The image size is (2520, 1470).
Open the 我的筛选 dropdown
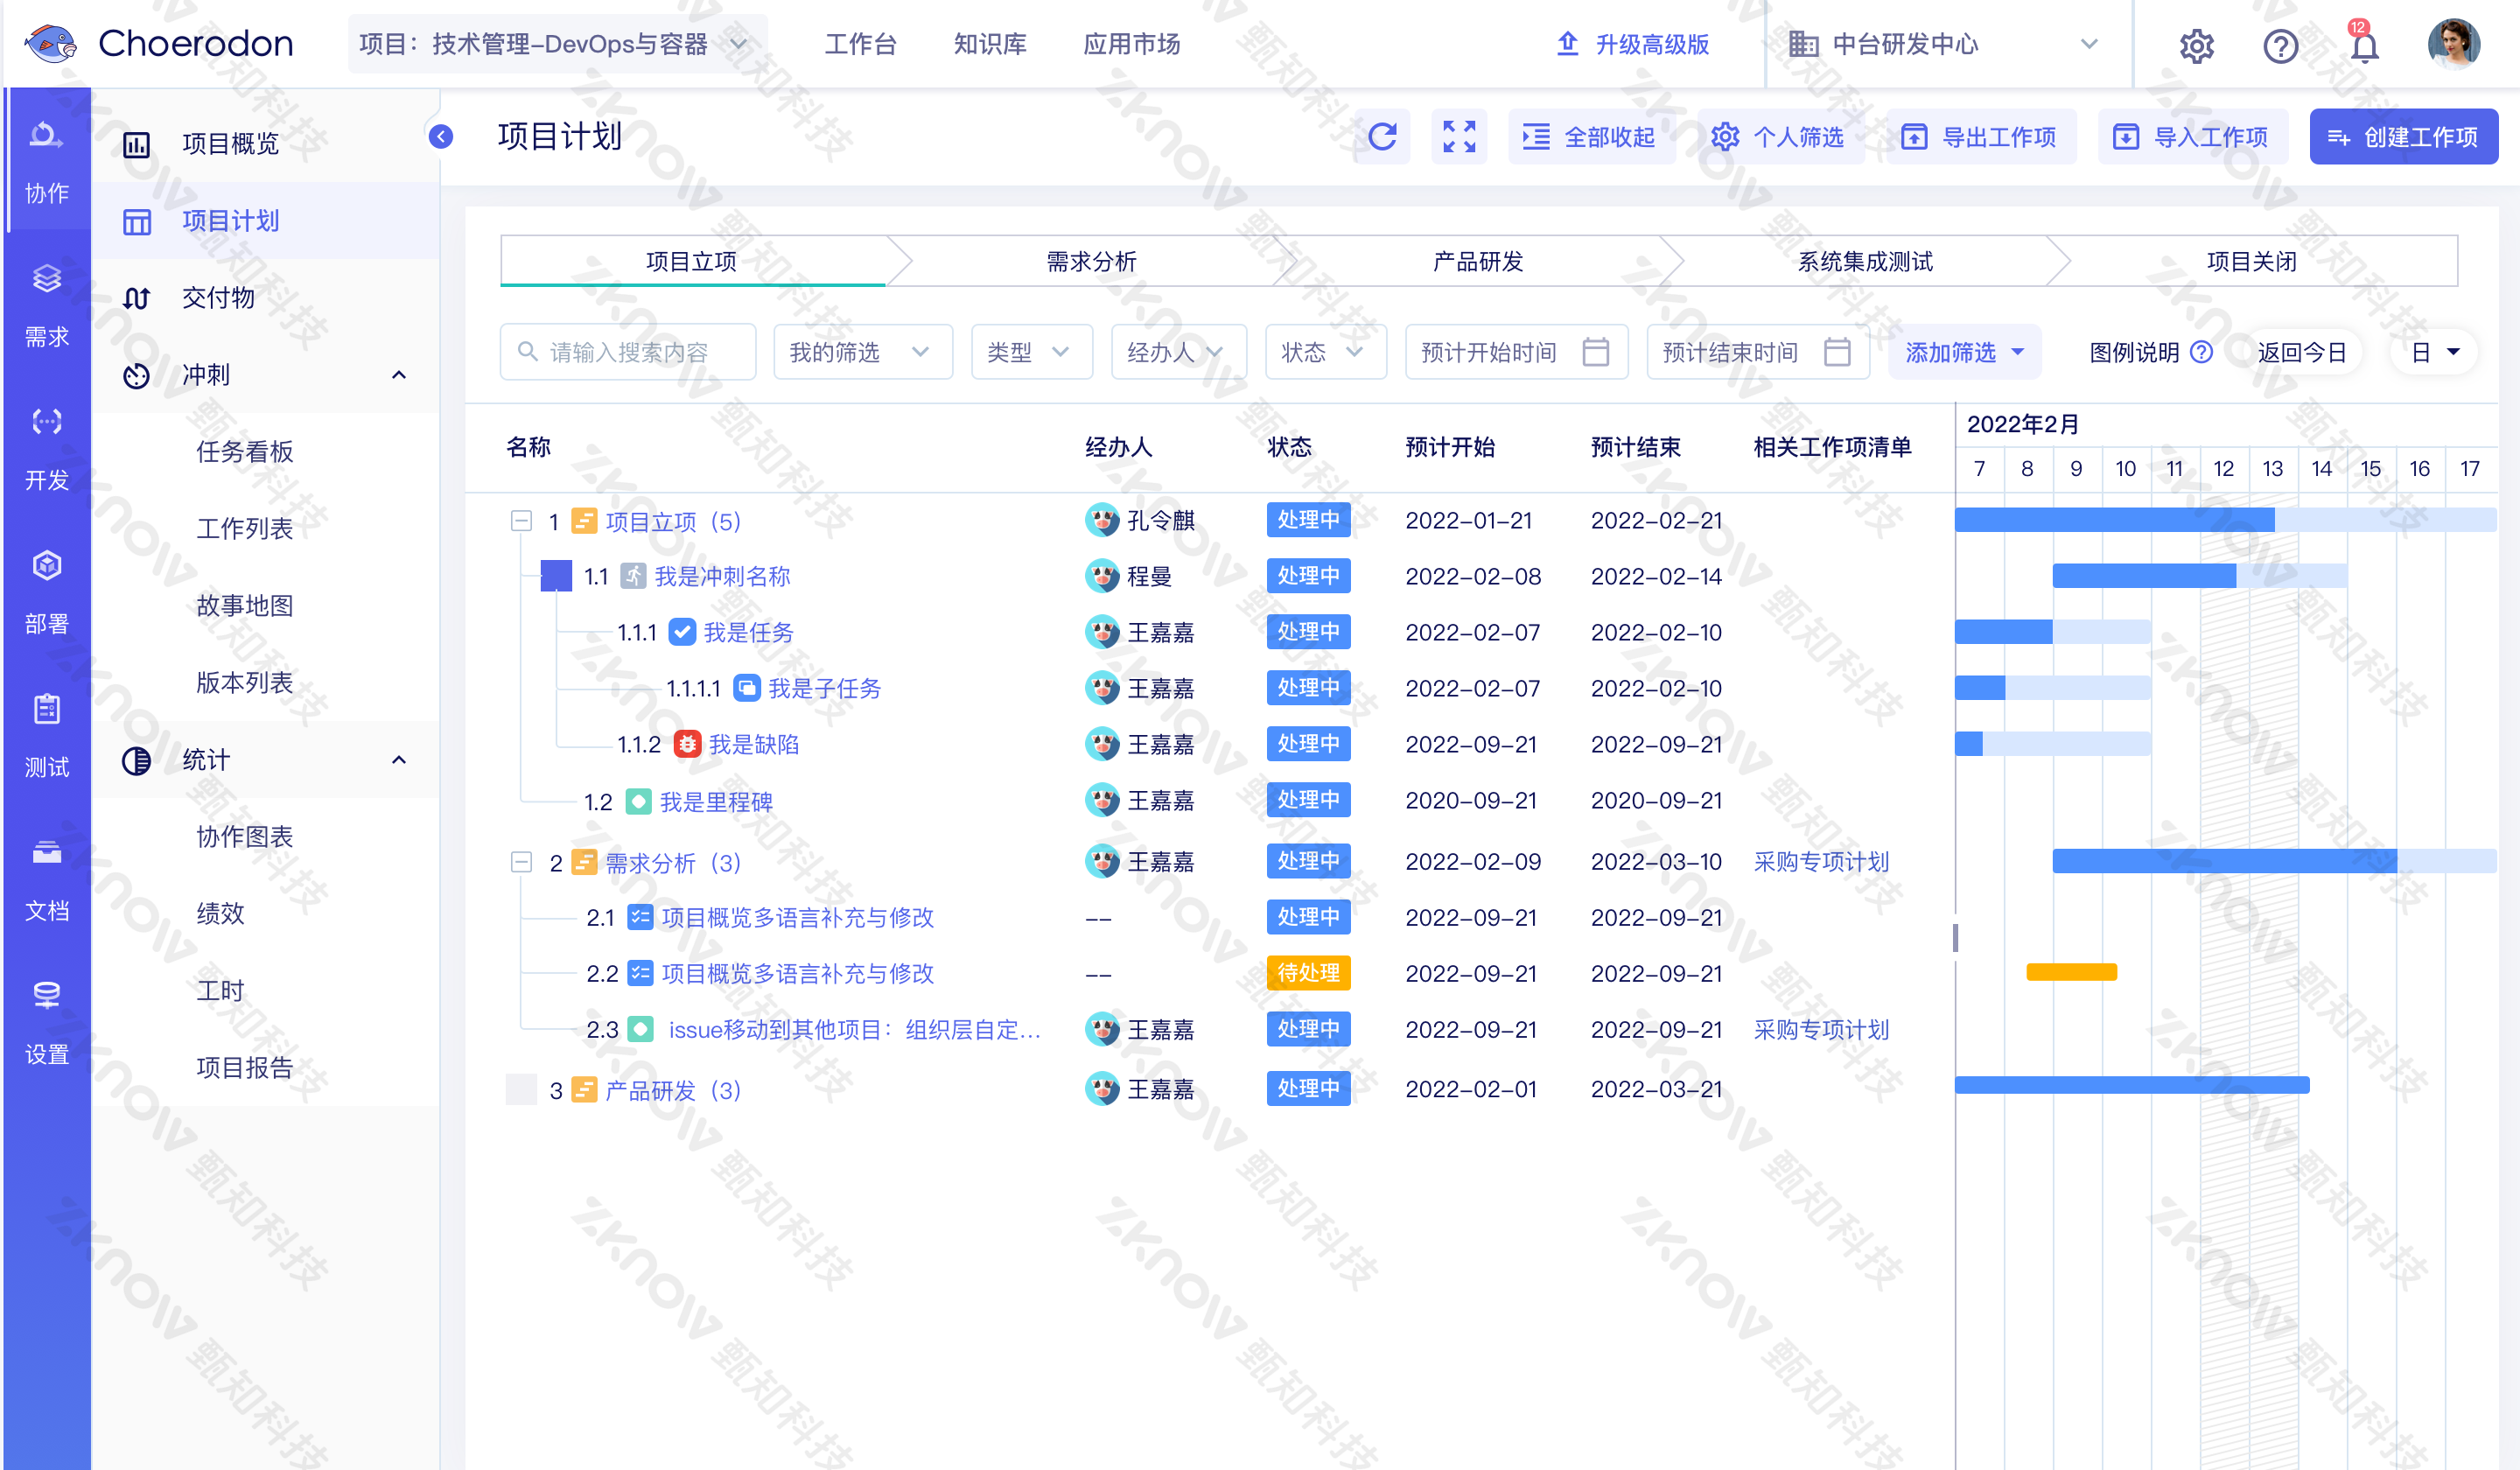point(861,352)
